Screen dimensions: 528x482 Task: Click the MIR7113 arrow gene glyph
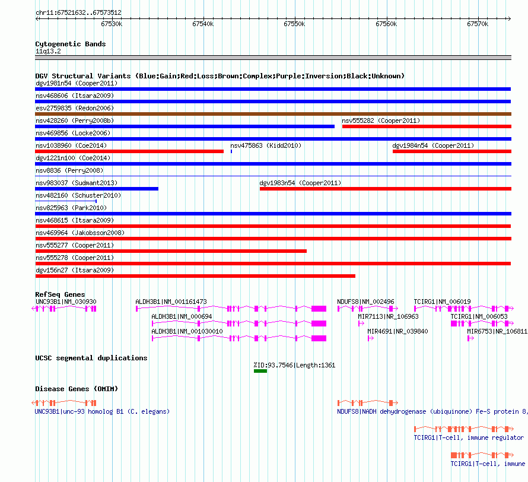point(361,324)
